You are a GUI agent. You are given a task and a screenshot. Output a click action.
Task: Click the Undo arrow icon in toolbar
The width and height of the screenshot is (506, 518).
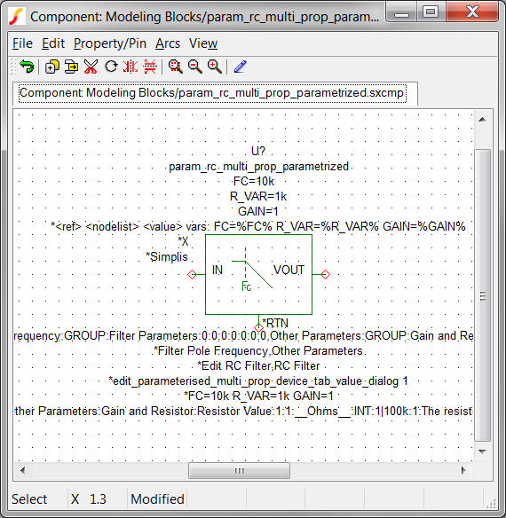[27, 67]
